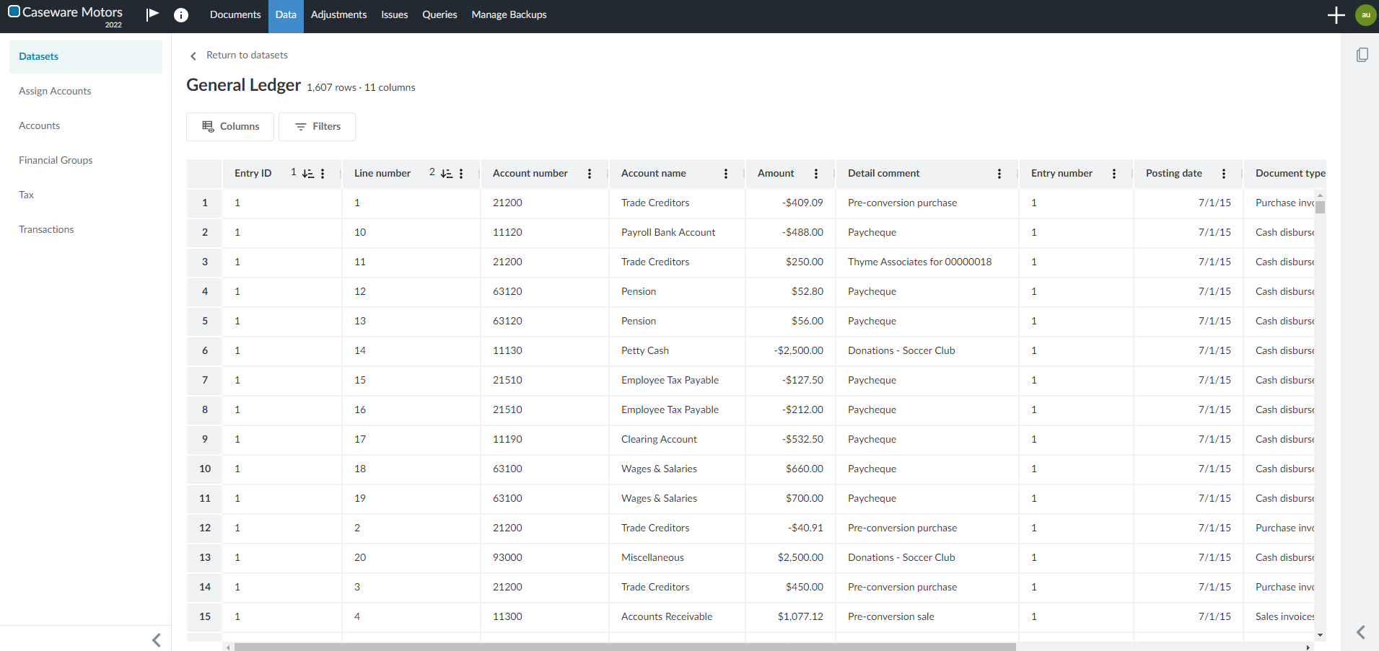
Task: Open the Filters button
Action: pyautogui.click(x=318, y=127)
